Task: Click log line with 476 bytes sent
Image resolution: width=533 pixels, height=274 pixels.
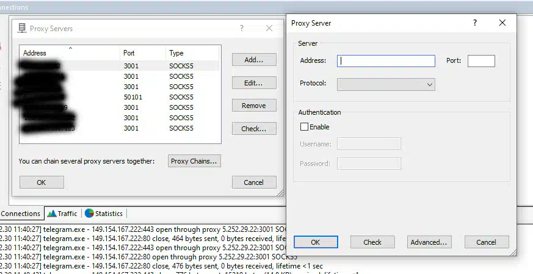Action: pos(161,266)
